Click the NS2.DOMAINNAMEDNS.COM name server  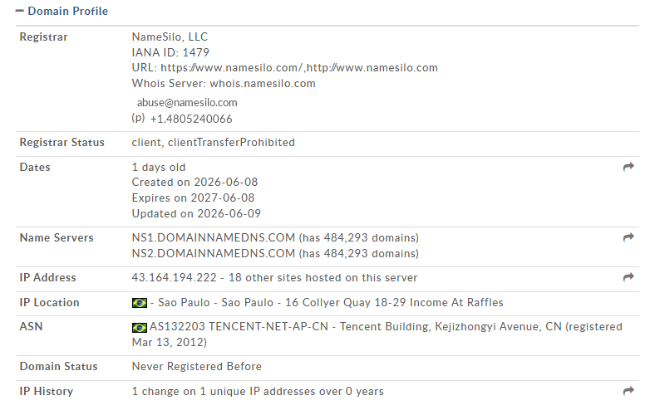[213, 253]
